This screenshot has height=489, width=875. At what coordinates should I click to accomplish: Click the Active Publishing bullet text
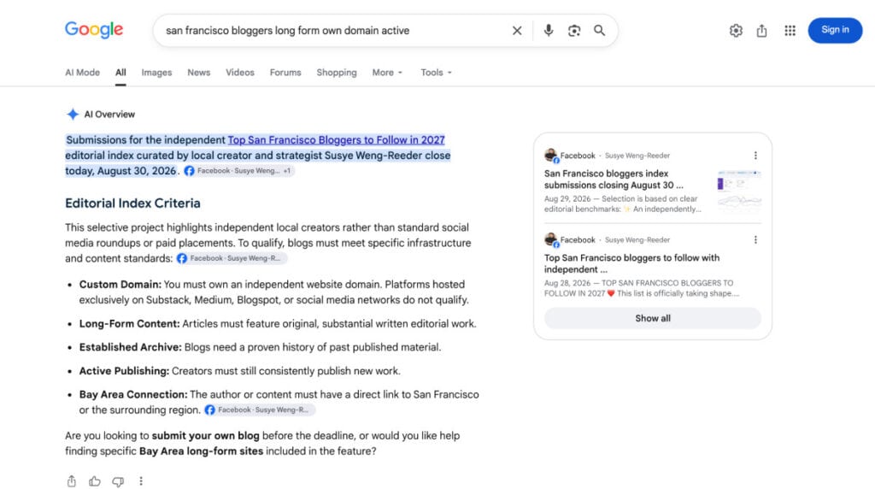239,371
